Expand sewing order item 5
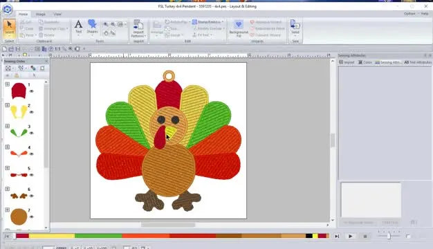The image size is (433, 249). (x=8, y=168)
